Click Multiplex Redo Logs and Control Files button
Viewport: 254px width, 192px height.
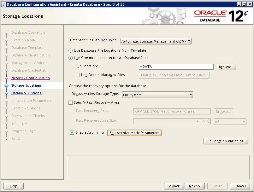174,75
